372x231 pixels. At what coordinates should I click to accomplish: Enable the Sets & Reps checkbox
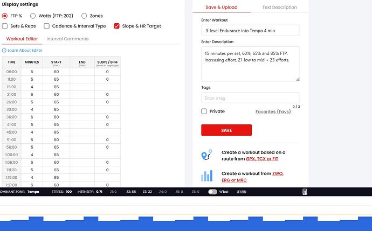click(5, 26)
